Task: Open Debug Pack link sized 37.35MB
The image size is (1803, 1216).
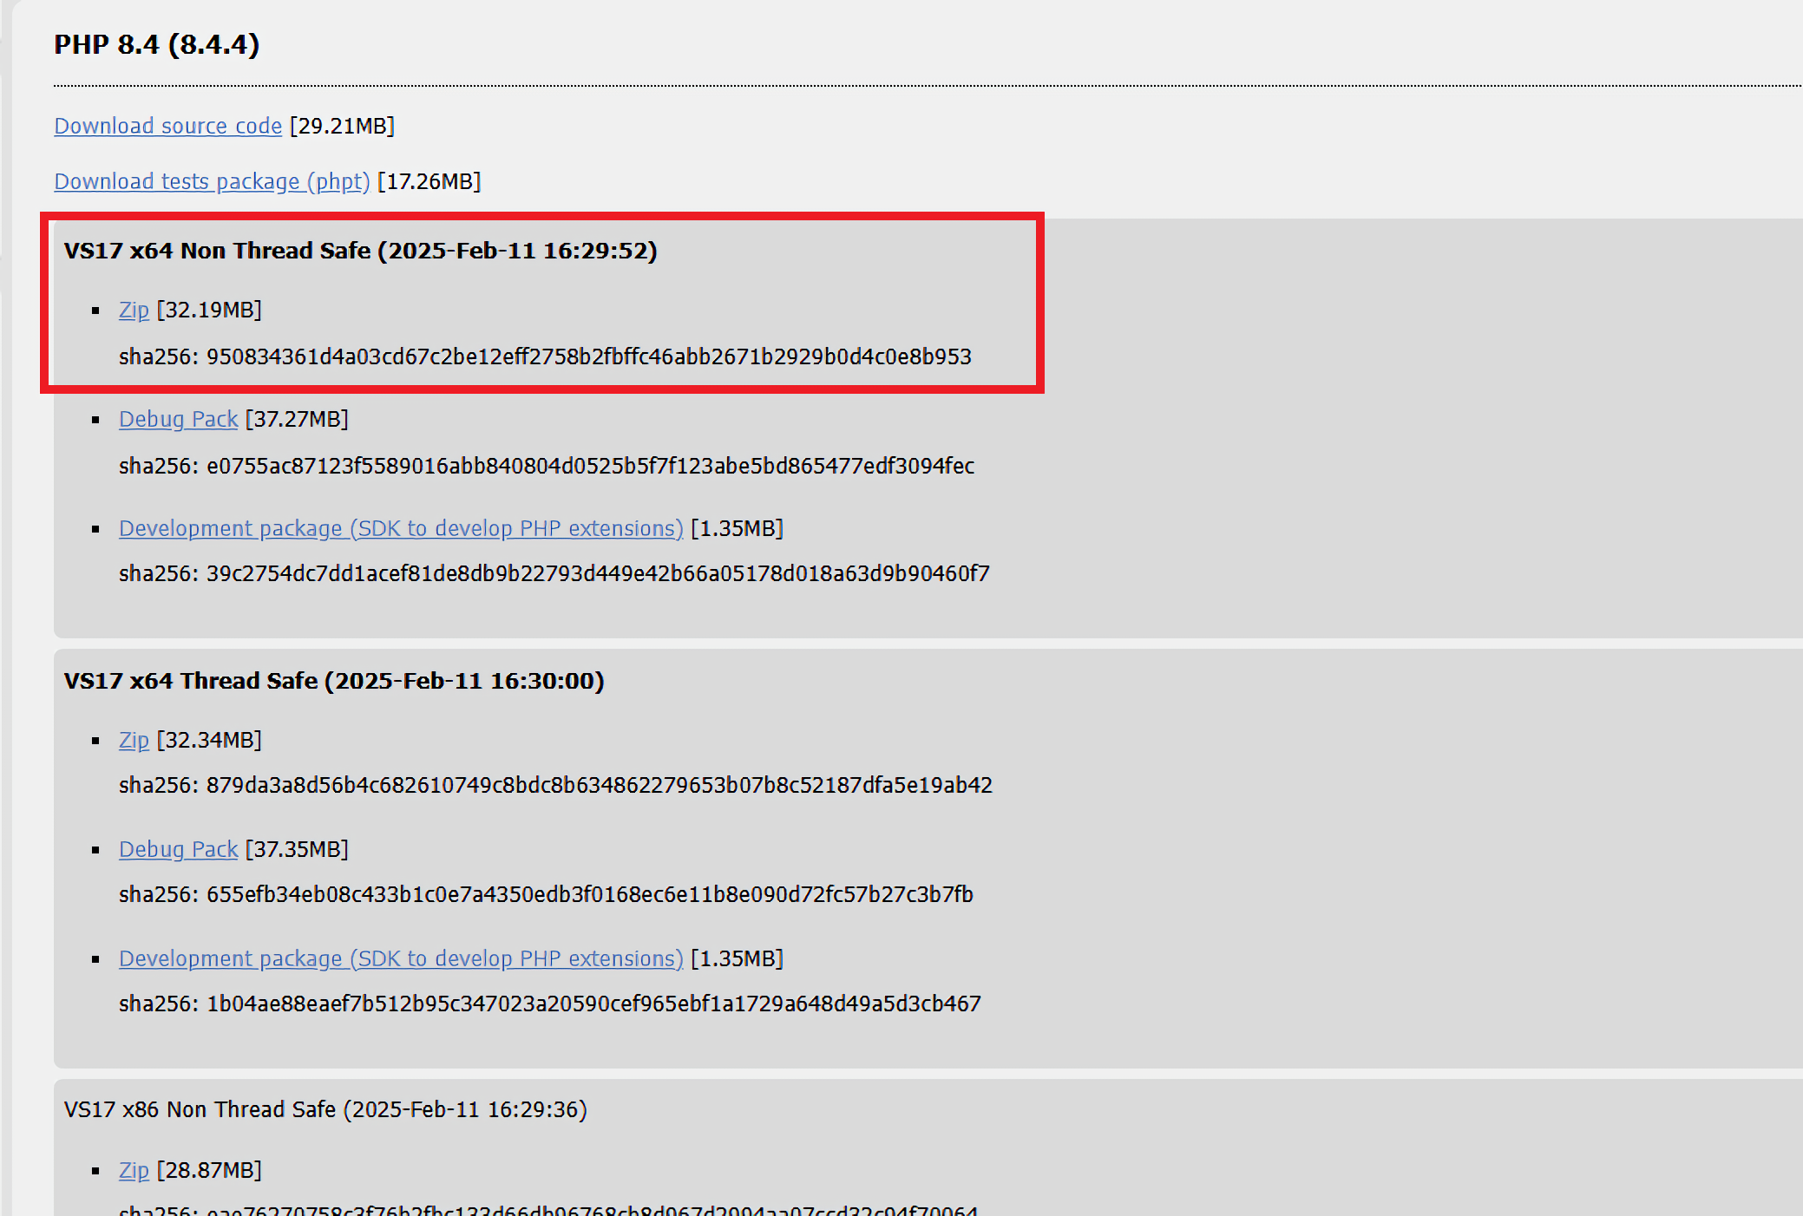Action: (x=178, y=849)
